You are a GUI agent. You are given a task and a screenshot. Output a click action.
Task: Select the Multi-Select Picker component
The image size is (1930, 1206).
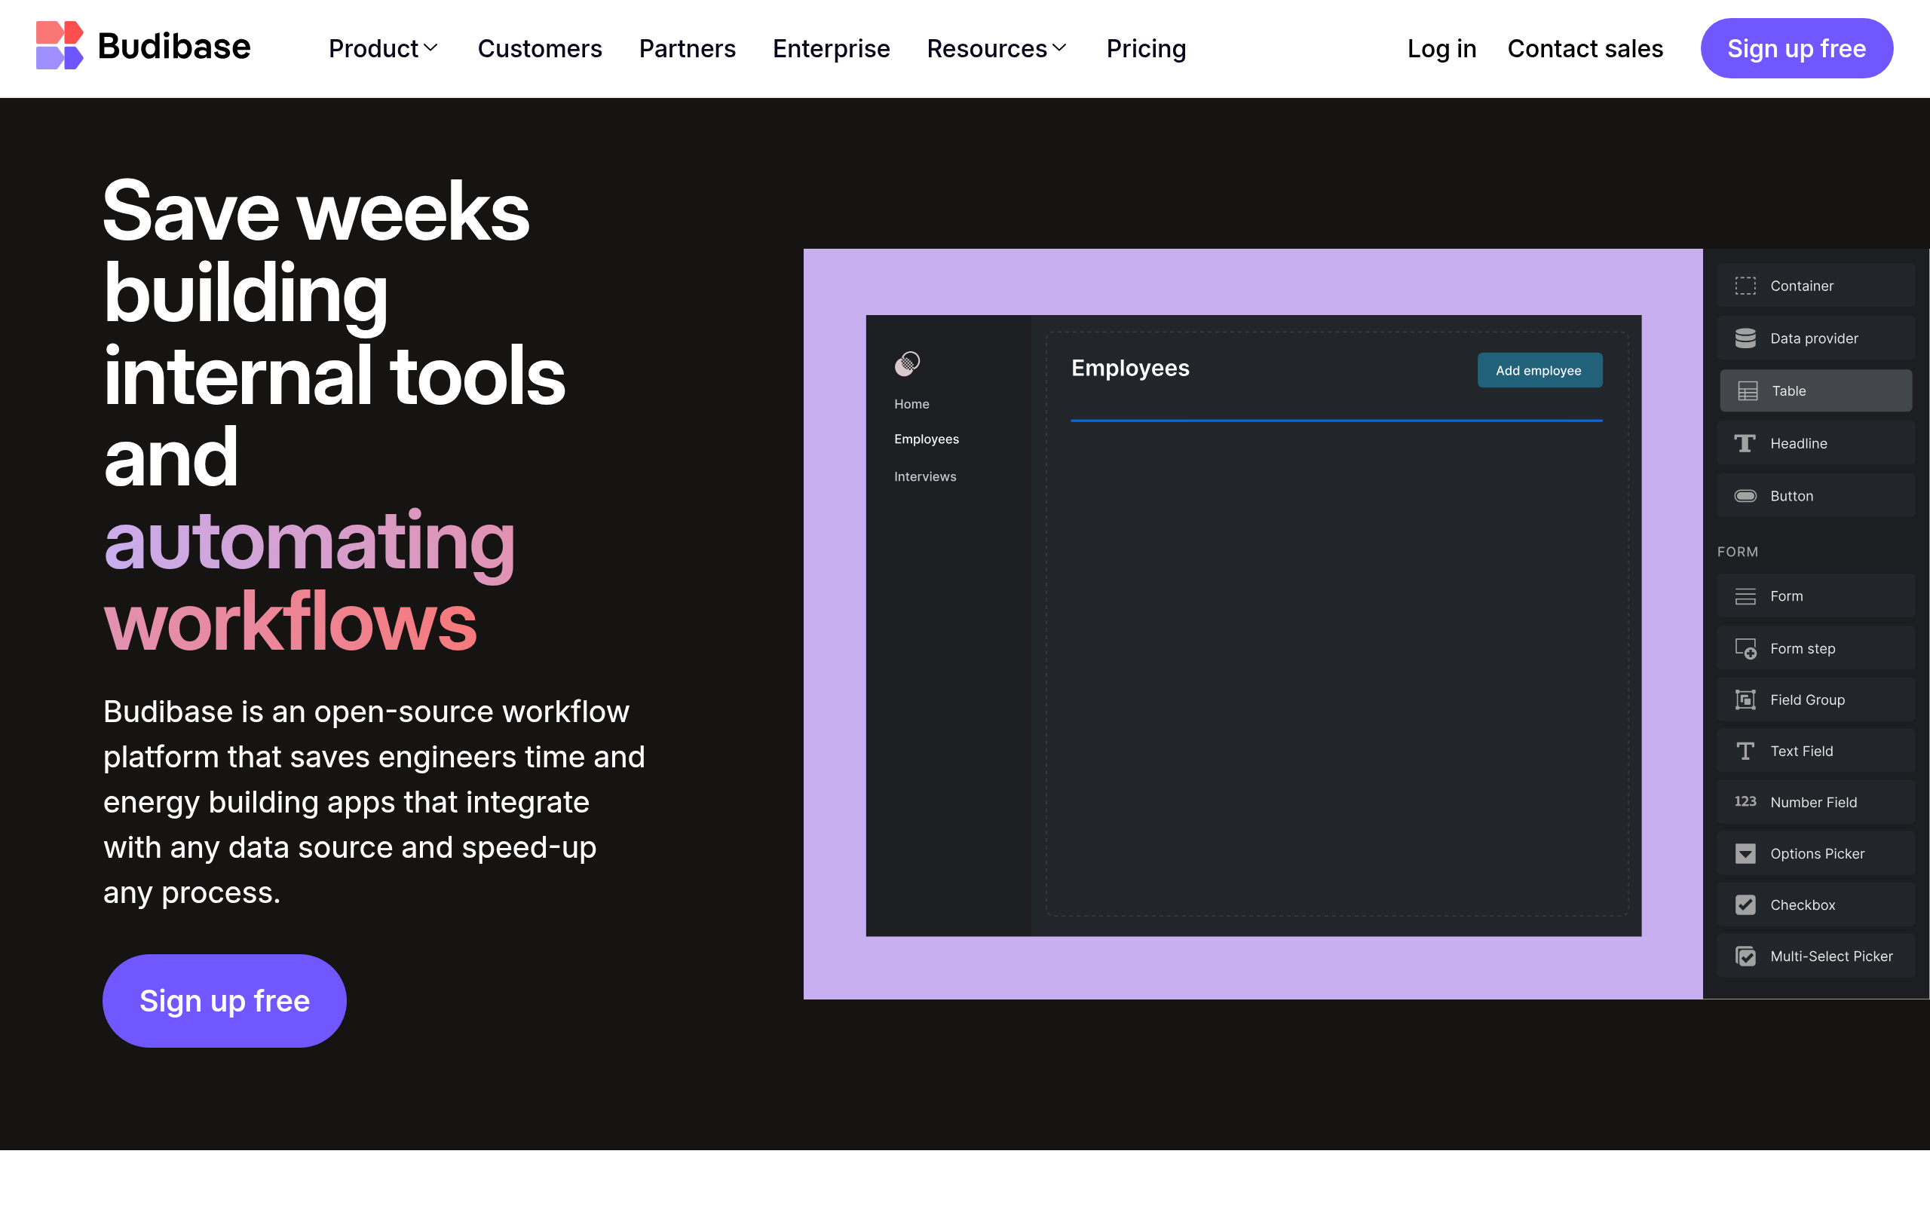(x=1816, y=956)
